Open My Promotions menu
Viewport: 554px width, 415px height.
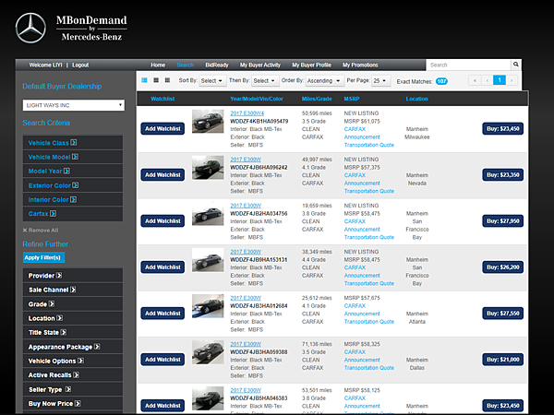click(360, 65)
